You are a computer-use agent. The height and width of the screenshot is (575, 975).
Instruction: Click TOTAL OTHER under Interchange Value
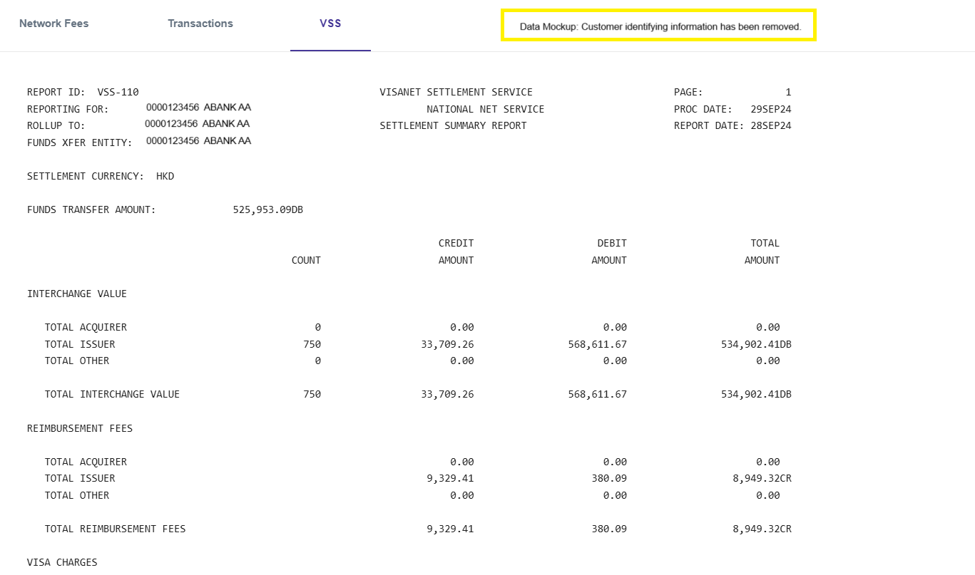(x=77, y=361)
